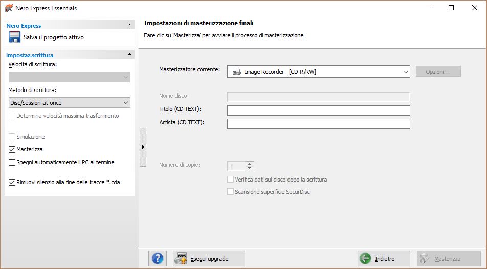
Task: Toggle Scansione superficie SecurDisc checkbox
Action: click(230, 192)
